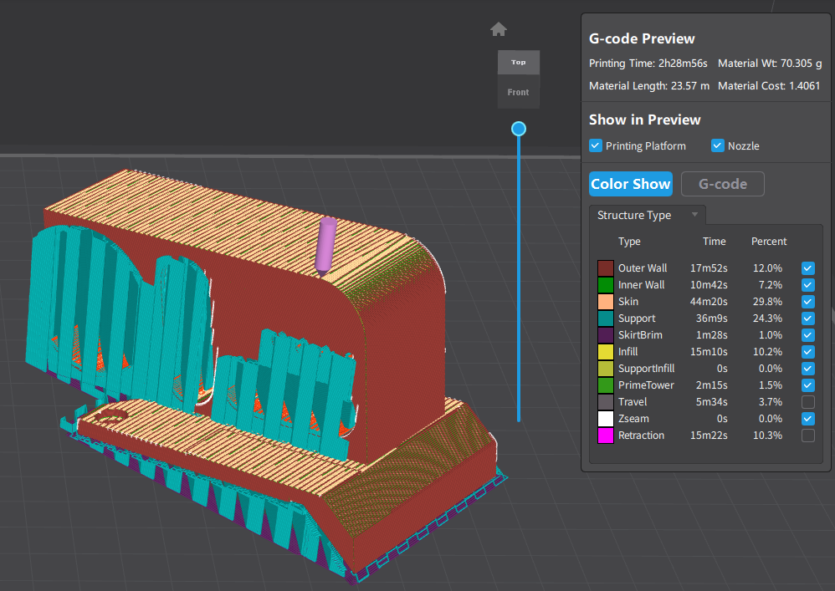Enable the Travel moves checkbox

[x=807, y=402]
